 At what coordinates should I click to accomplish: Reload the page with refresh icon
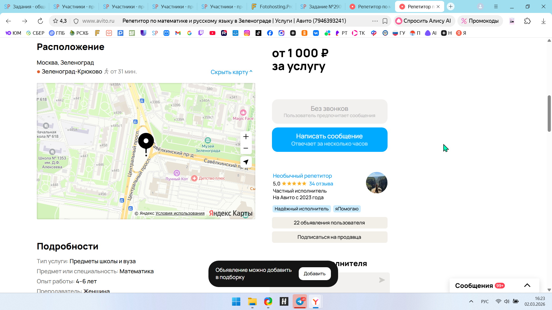coord(40,21)
